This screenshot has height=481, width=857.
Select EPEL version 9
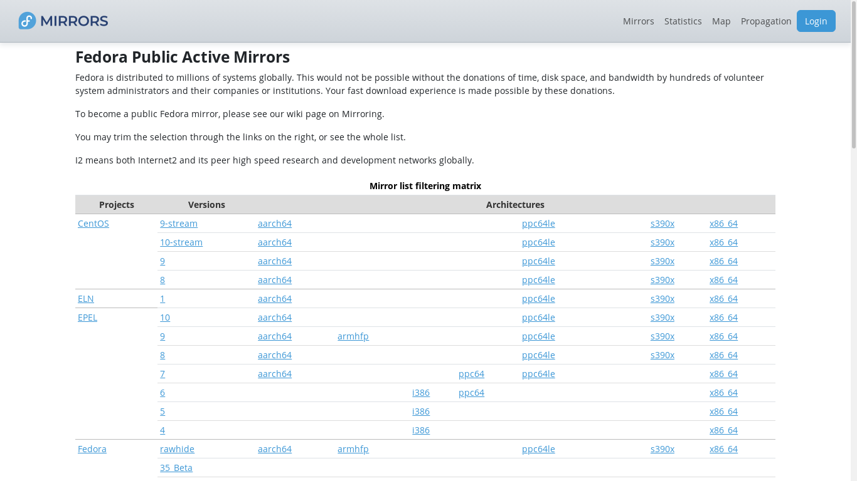(x=162, y=336)
